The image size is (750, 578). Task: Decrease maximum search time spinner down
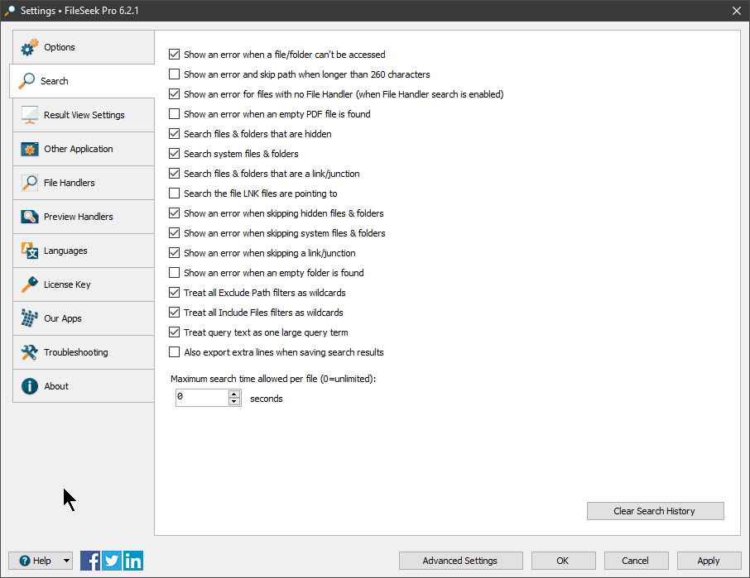[x=234, y=401]
